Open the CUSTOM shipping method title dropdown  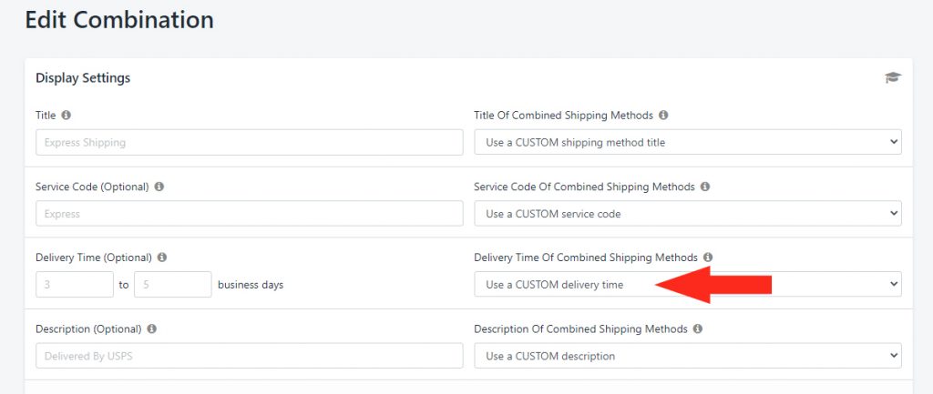pyautogui.click(x=687, y=142)
